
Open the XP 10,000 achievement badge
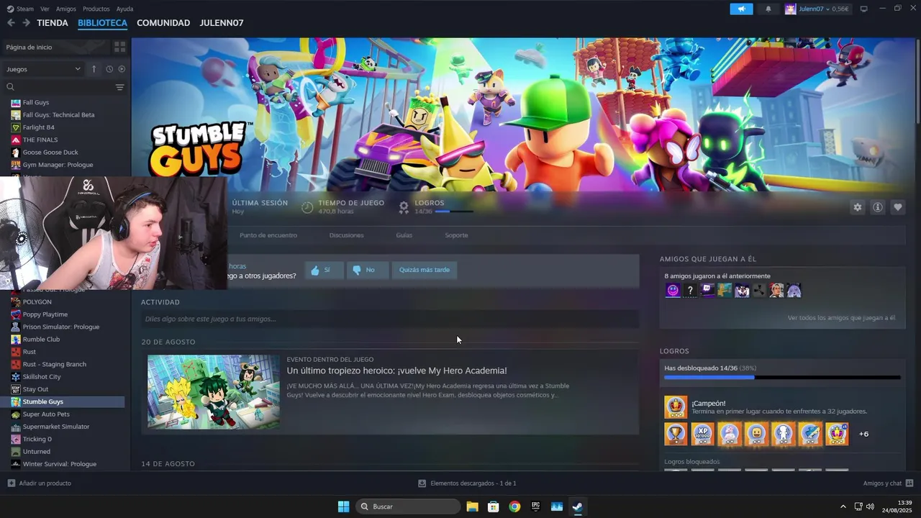point(703,434)
